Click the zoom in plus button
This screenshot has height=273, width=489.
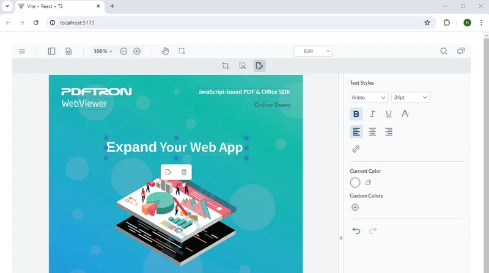pyautogui.click(x=137, y=51)
